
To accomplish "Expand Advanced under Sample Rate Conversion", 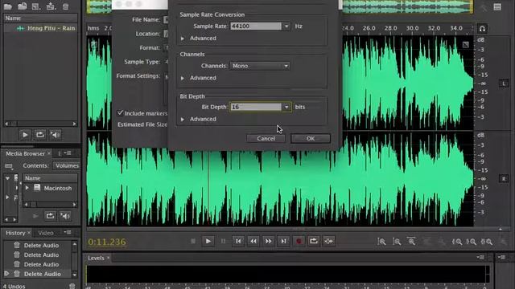I will pyautogui.click(x=183, y=39).
